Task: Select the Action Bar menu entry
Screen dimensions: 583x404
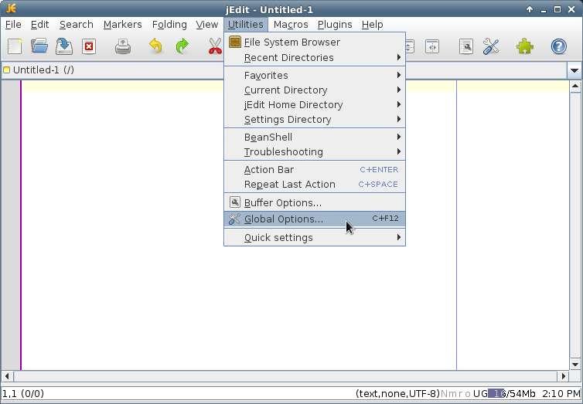Action: (x=314, y=170)
